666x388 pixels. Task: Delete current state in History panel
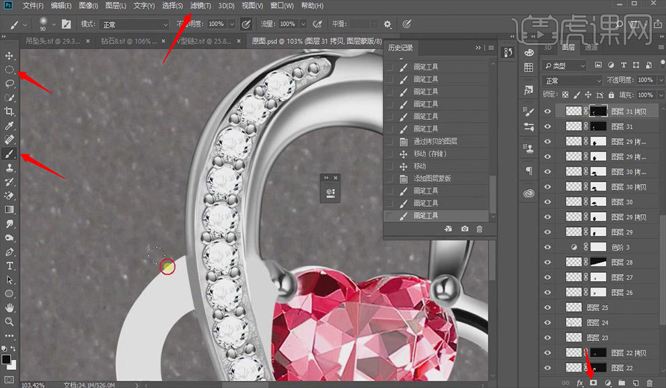pyautogui.click(x=480, y=229)
